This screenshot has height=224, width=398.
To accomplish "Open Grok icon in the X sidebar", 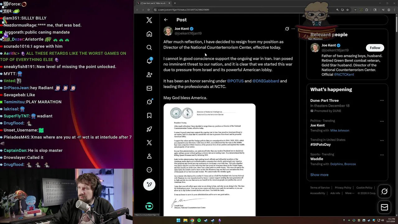I will [x=149, y=102].
